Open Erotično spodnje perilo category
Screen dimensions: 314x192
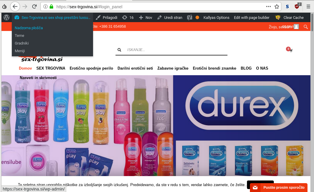click(91, 68)
